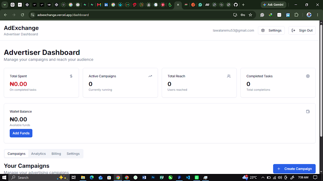Open File Explorer from the taskbar
Screen dimensions: 323x181
83,177
